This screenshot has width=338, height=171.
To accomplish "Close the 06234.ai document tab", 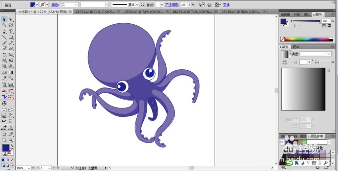I will click(167, 12).
